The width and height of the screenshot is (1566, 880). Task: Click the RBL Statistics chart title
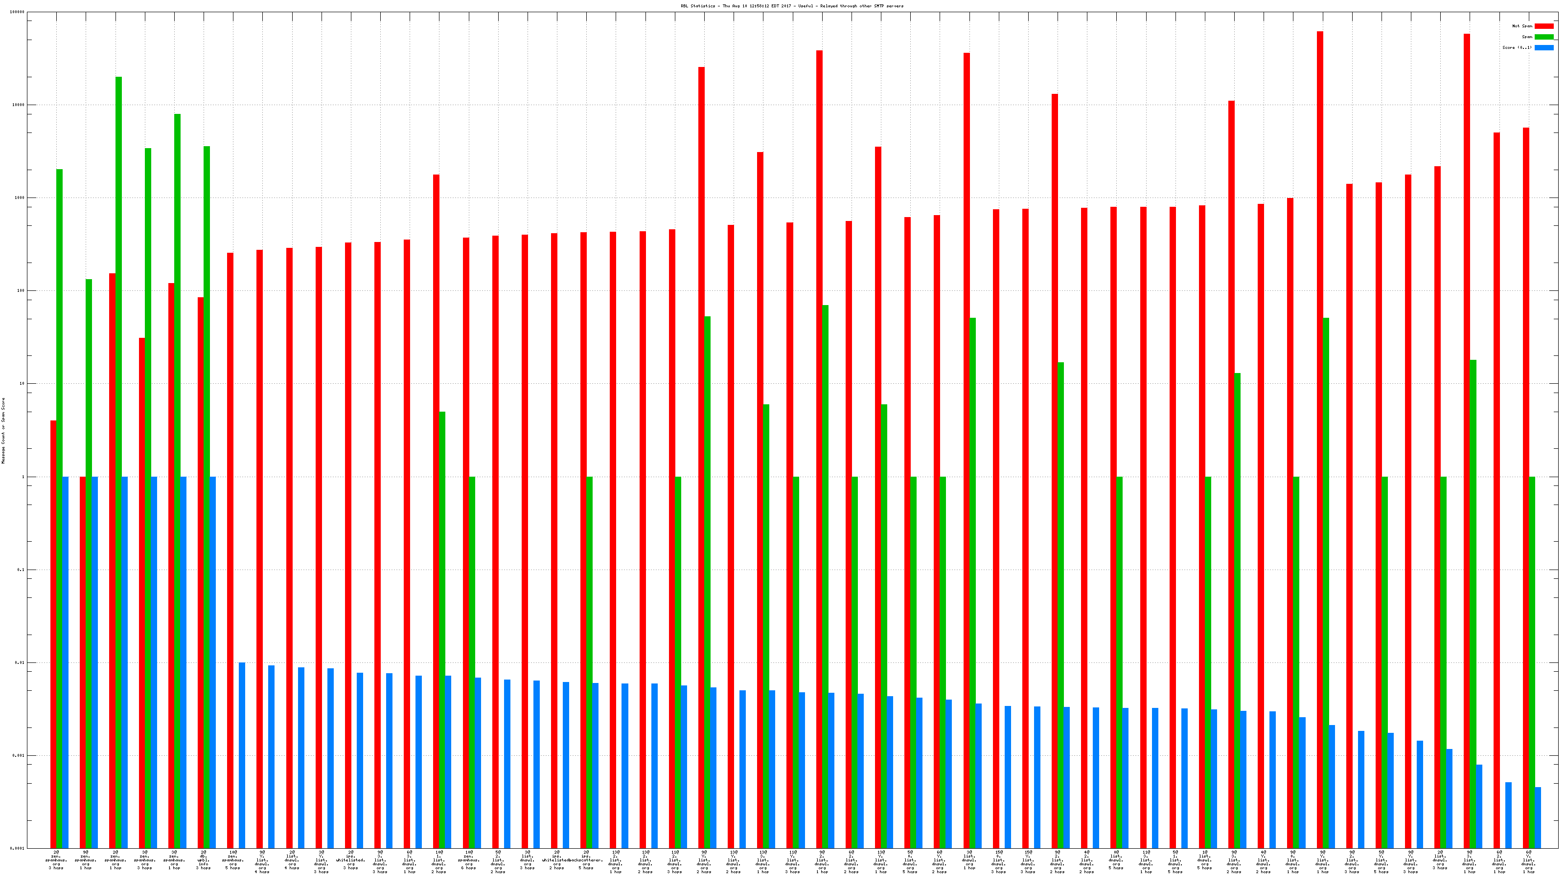click(x=791, y=6)
